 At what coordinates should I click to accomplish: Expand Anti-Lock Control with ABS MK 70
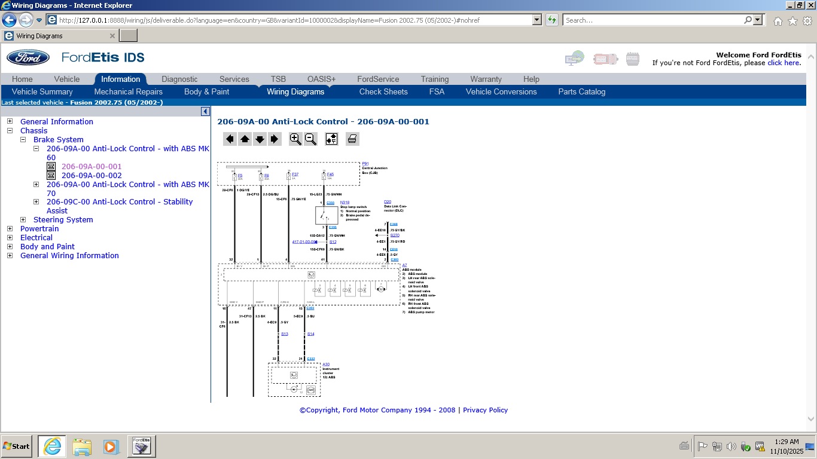coord(36,185)
